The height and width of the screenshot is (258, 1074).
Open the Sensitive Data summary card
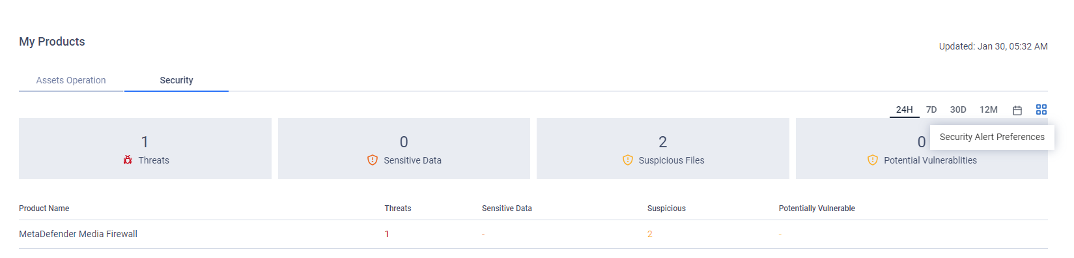[x=404, y=149]
